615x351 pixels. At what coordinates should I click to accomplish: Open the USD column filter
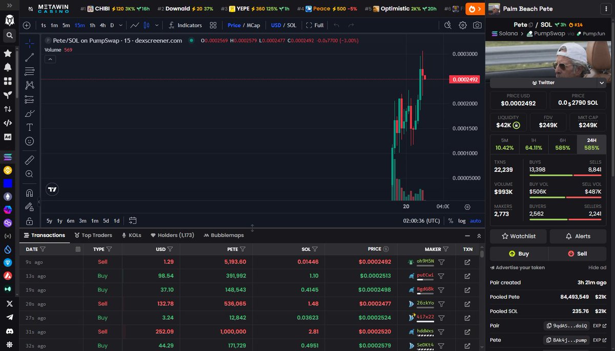[x=170, y=249]
